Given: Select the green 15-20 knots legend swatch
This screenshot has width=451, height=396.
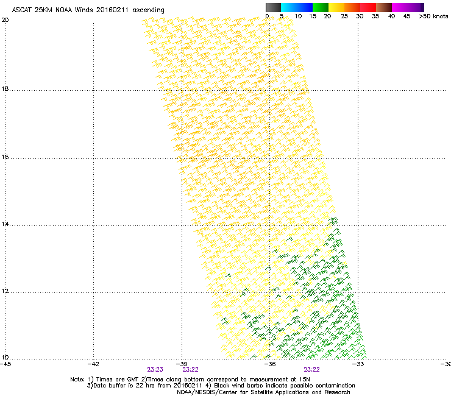Looking at the screenshot, I should tap(321, 7).
